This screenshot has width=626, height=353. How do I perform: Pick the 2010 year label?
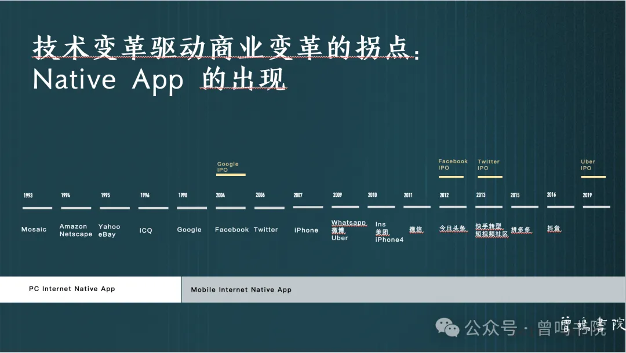[x=372, y=195]
